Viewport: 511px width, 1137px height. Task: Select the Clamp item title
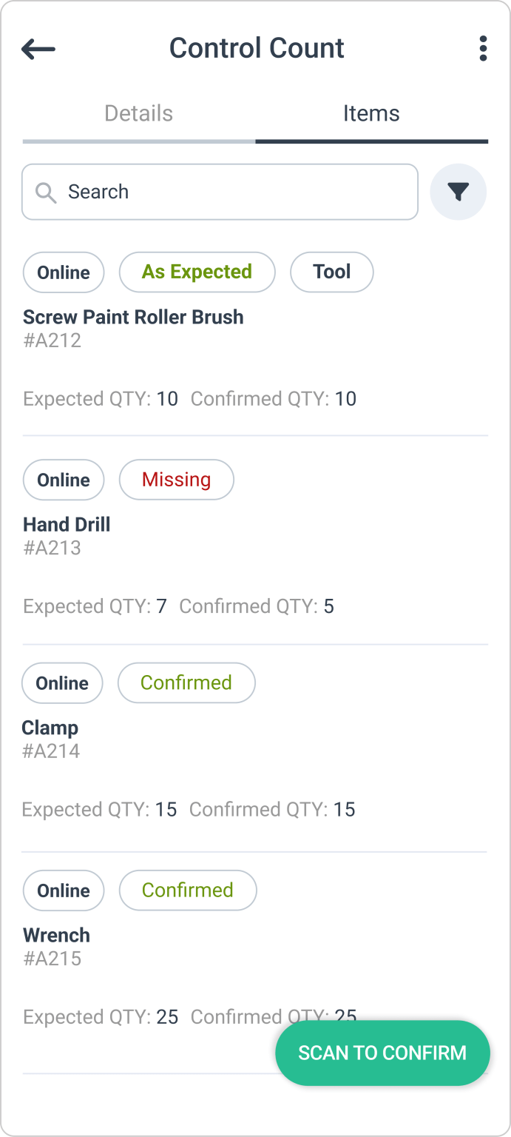50,728
